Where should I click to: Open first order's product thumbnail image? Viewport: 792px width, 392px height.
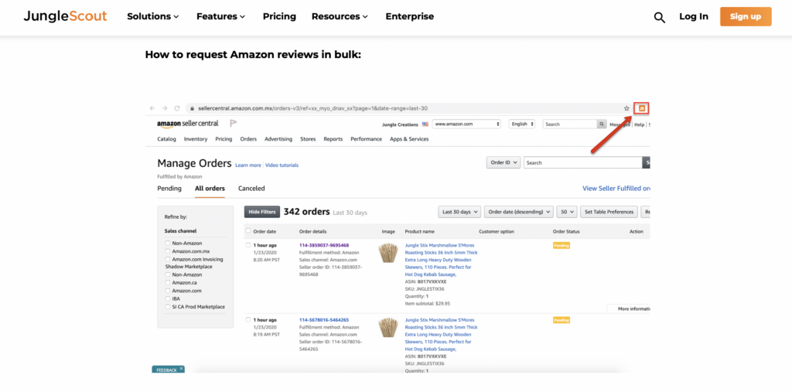tap(388, 253)
